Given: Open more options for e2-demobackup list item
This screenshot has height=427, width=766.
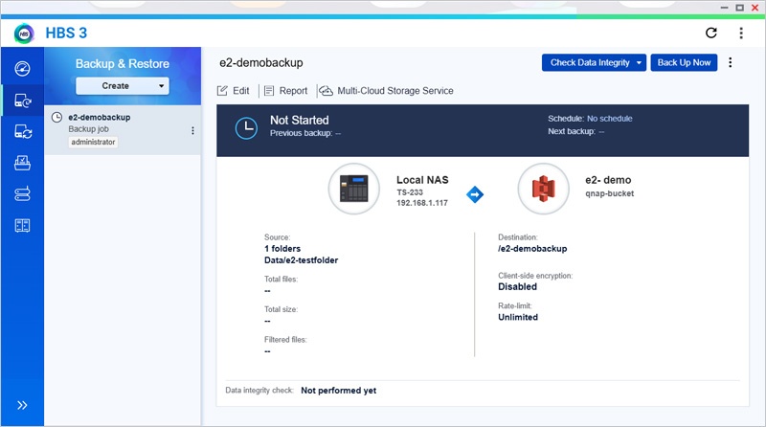Looking at the screenshot, I should coord(192,130).
